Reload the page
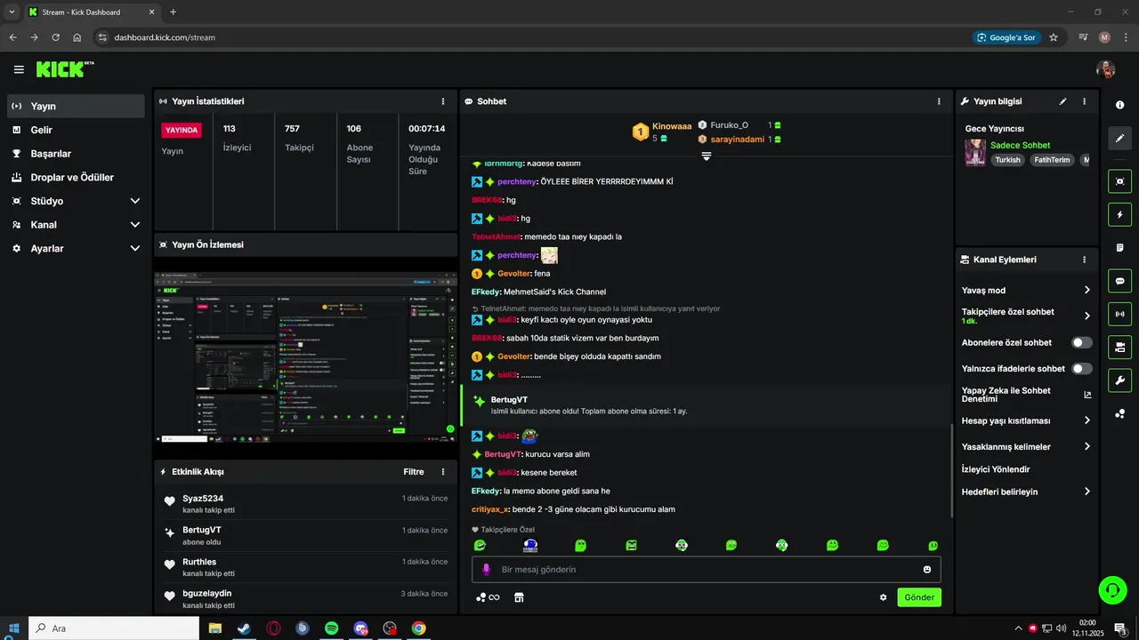 (56, 37)
